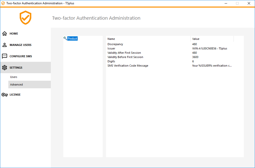Click the LICENSE sidebar label
This screenshot has height=168, width=255.
(15, 94)
